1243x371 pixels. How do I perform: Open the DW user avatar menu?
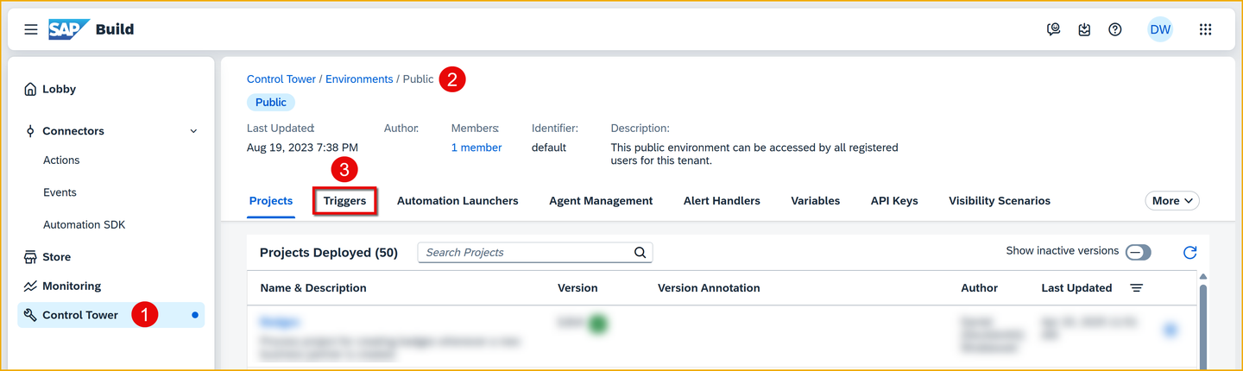click(1160, 29)
